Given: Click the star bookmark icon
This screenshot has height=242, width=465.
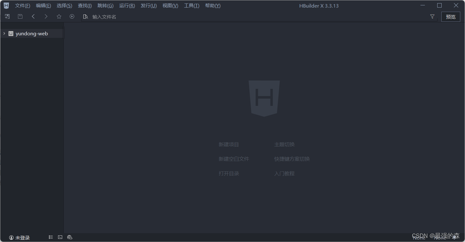Looking at the screenshot, I should [x=59, y=16].
